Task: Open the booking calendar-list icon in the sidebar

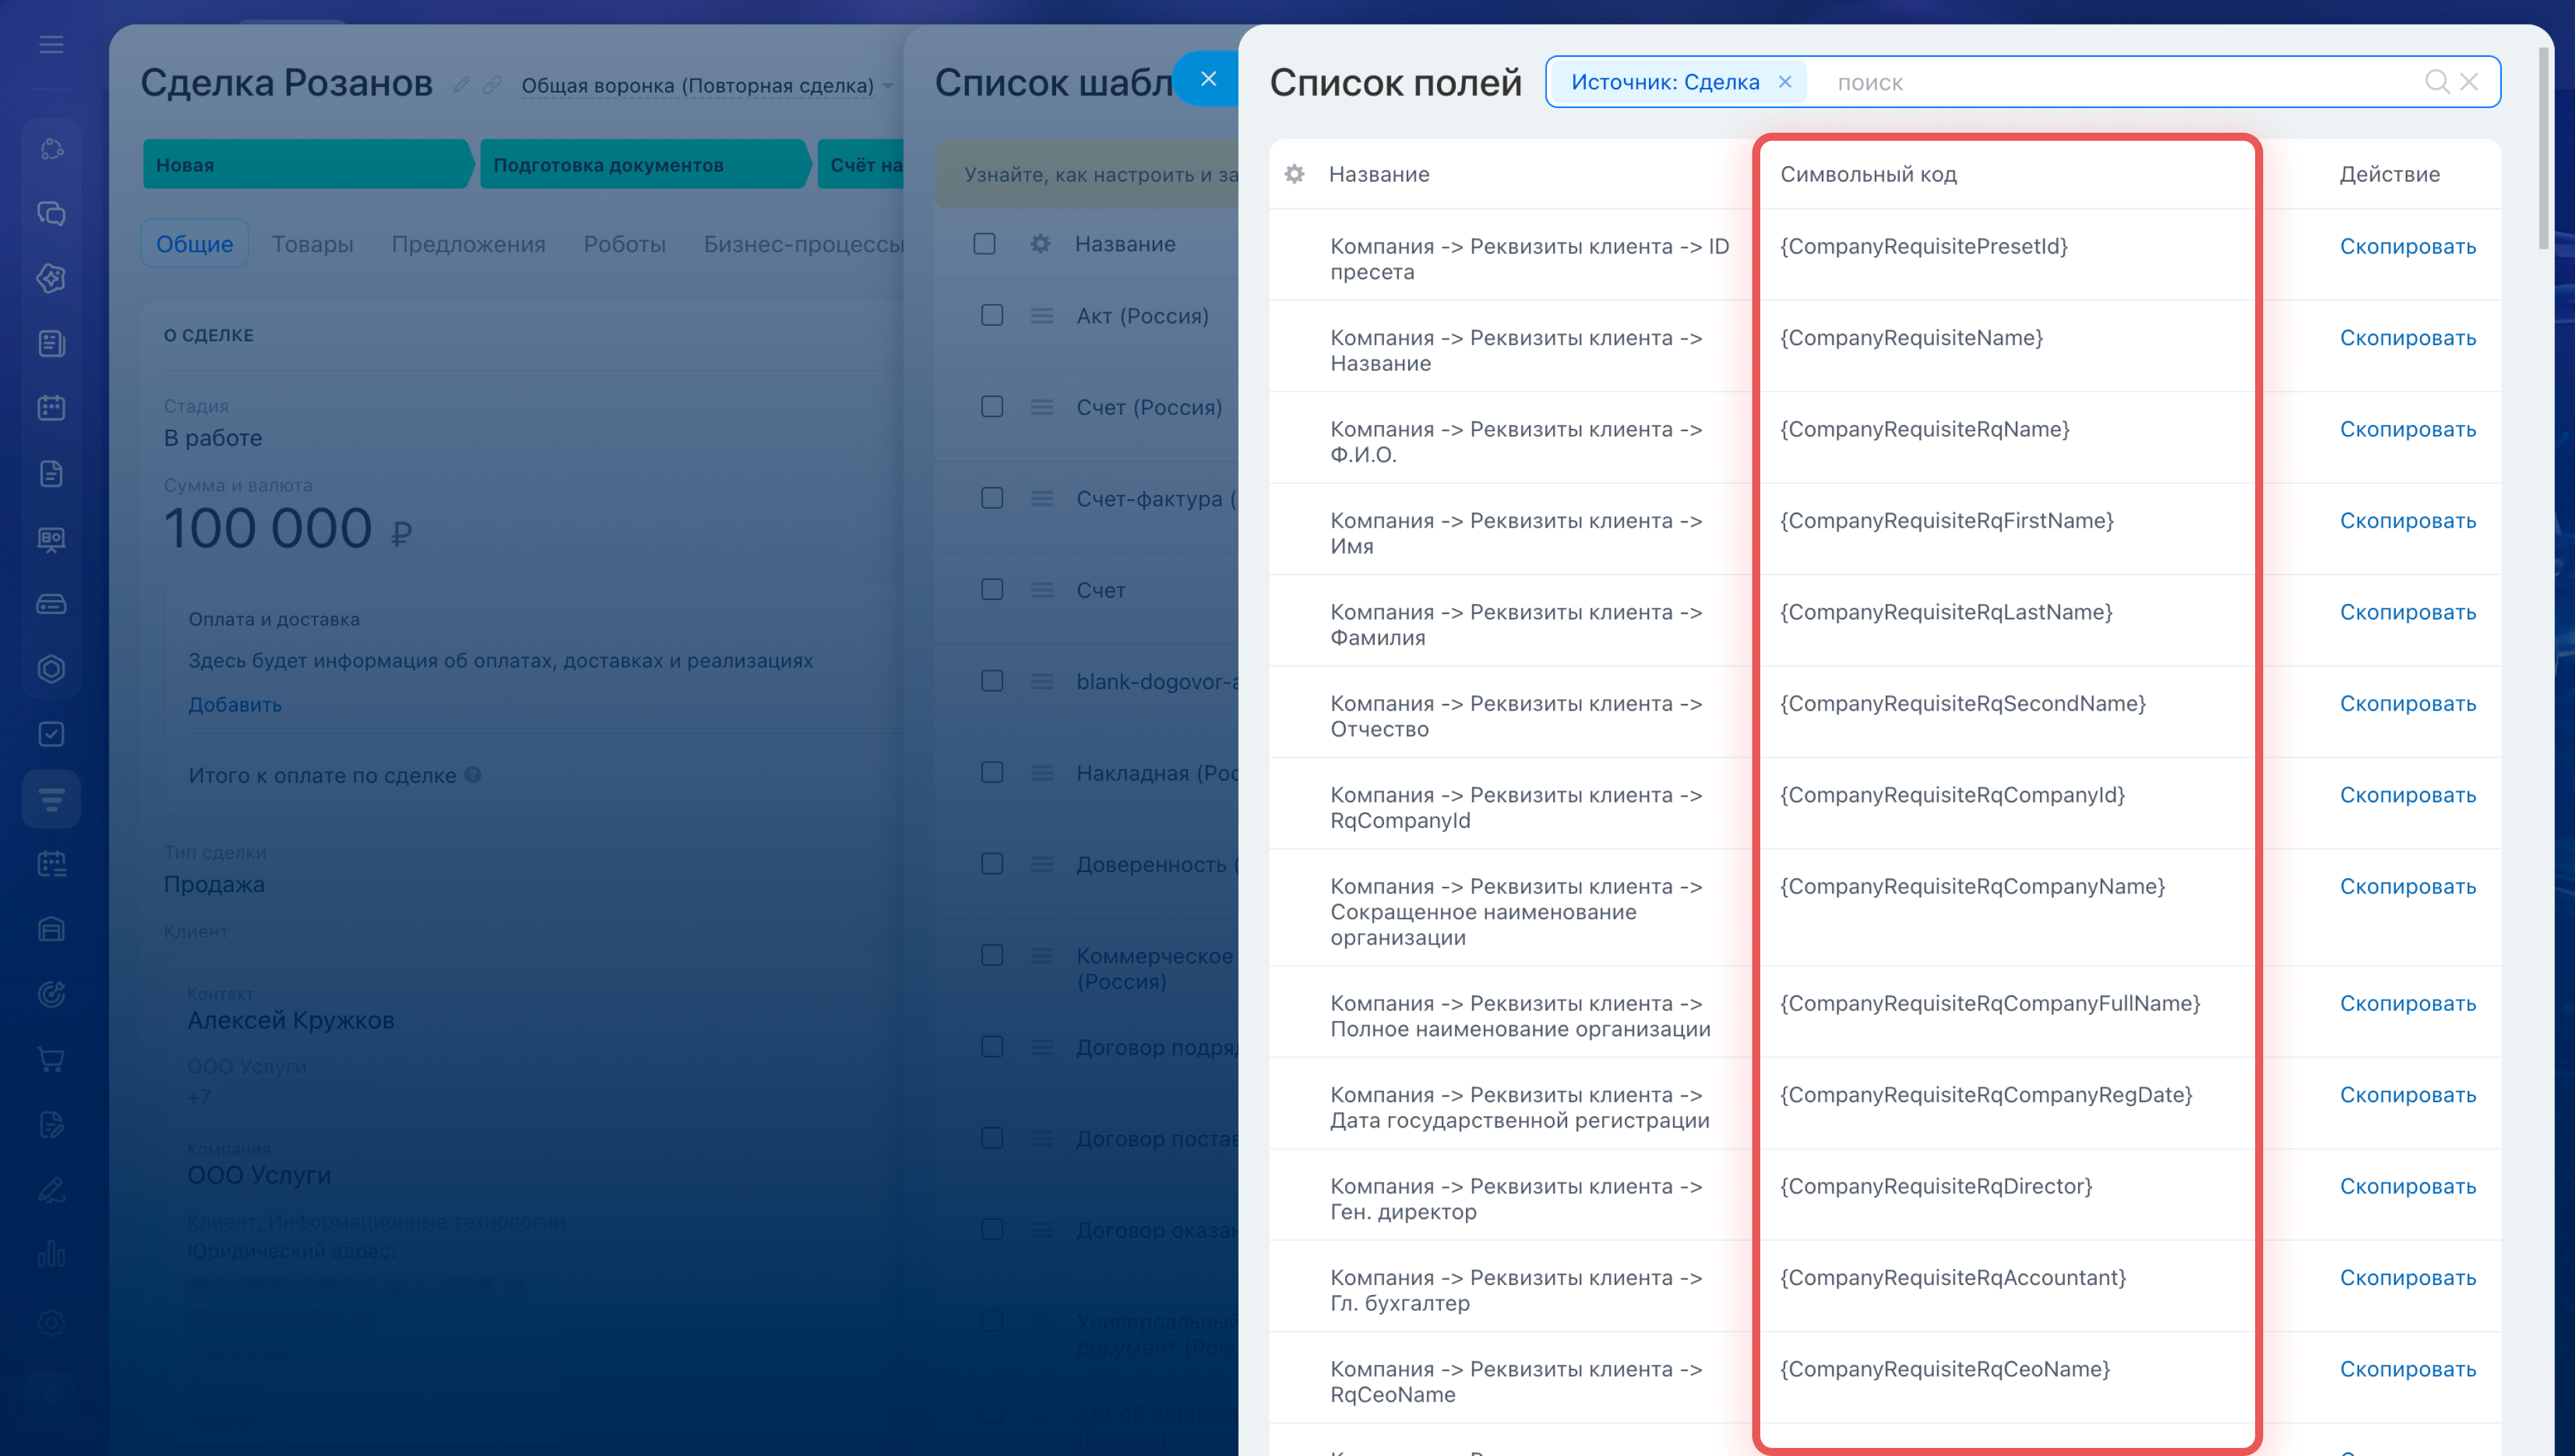Action: (51, 864)
